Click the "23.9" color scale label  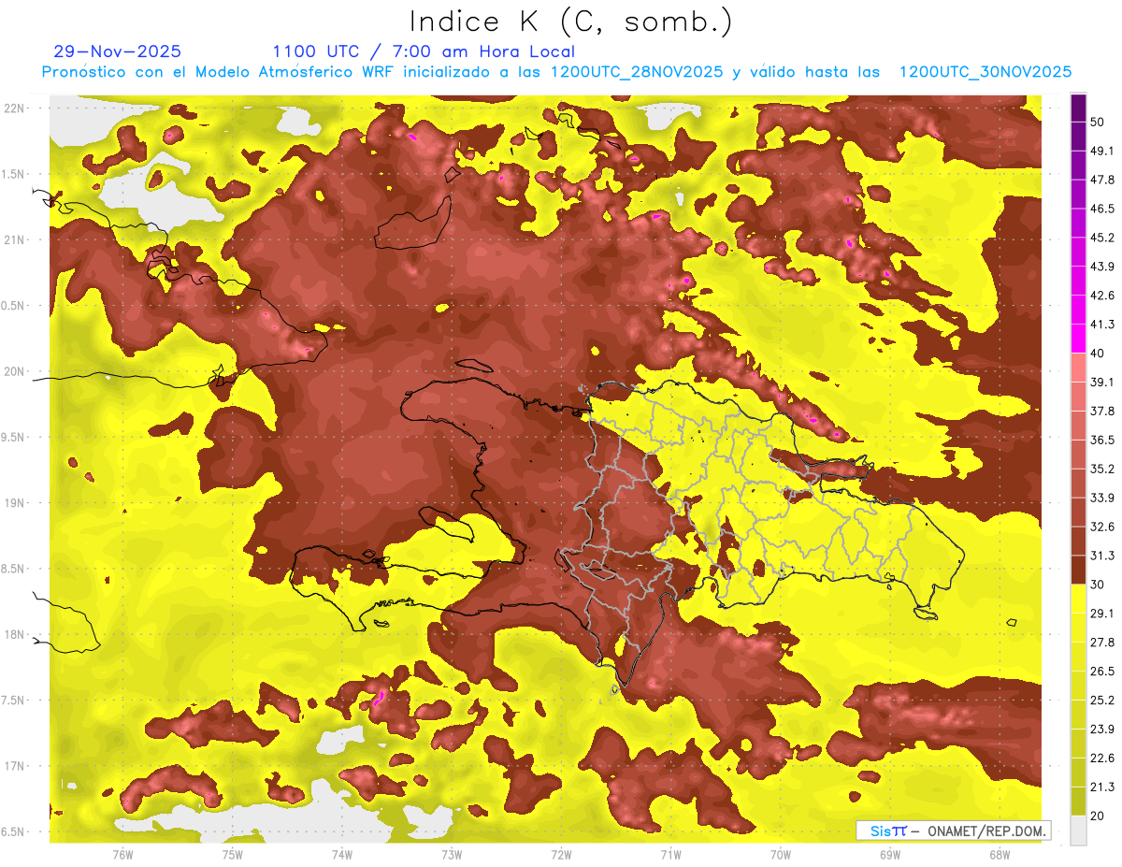click(x=1102, y=730)
